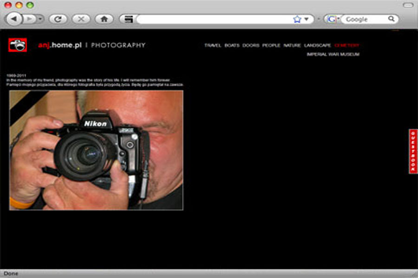Expand the address bar history dropdown
Screen dimensions: 418x278
pyautogui.click(x=307, y=19)
